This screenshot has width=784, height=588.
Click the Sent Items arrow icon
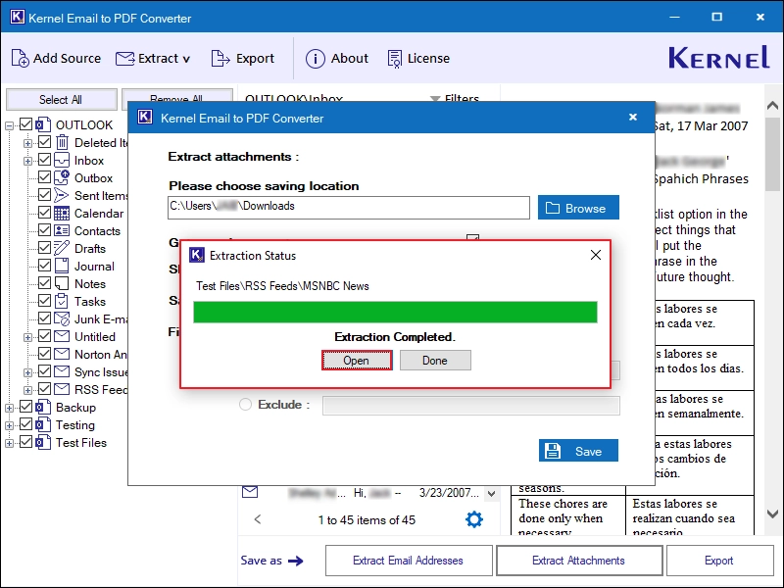62,195
